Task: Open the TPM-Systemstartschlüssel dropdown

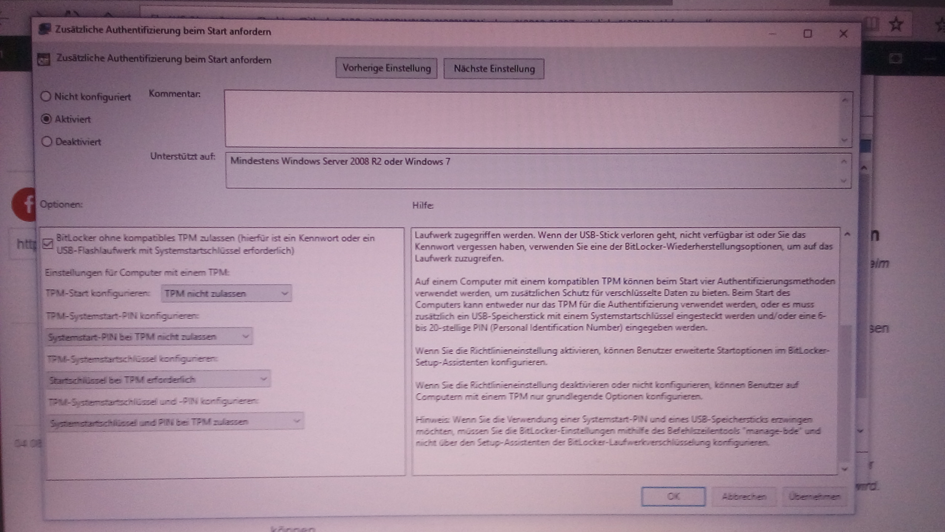Action: [158, 379]
